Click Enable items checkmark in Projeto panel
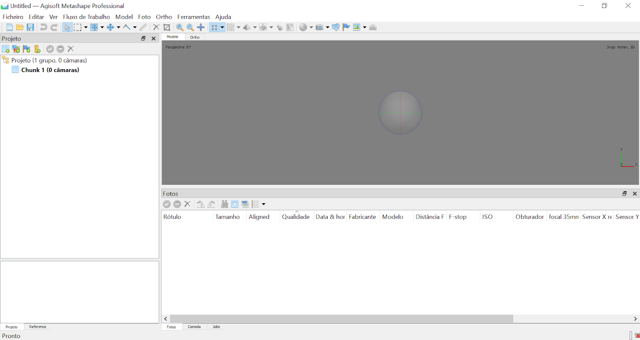Screen dimensions: 640x340 click(50, 49)
